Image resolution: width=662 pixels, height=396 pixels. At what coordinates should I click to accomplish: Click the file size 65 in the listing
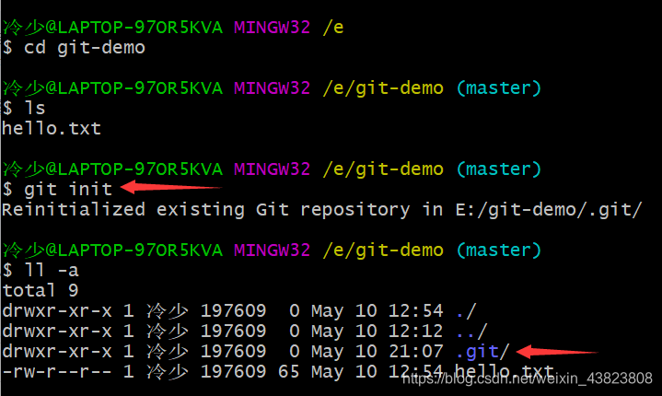point(290,371)
